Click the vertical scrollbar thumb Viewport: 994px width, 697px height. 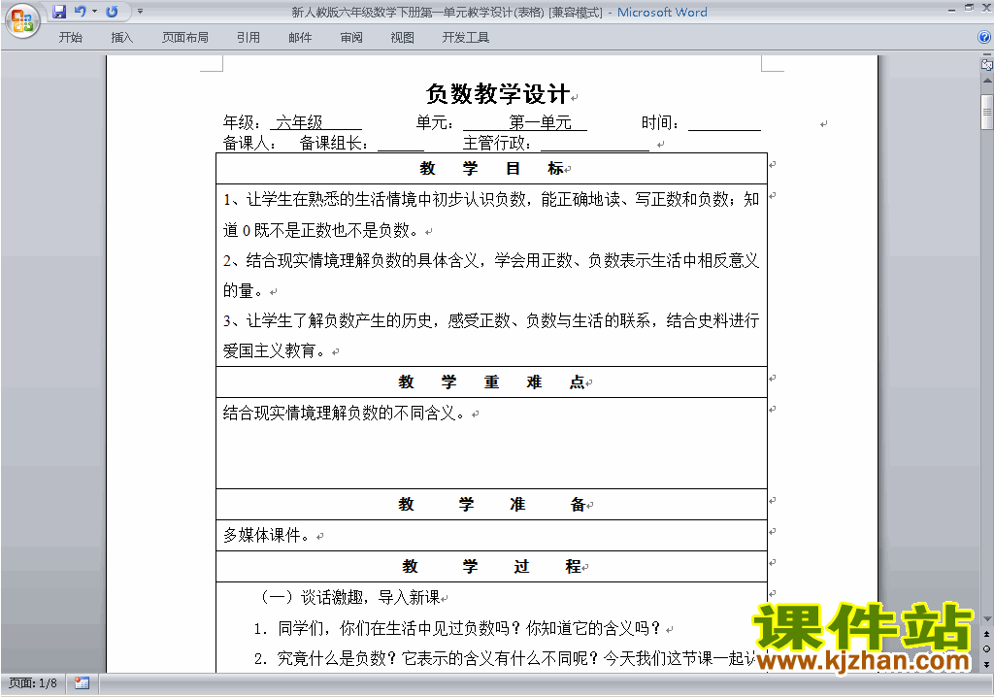tap(986, 112)
